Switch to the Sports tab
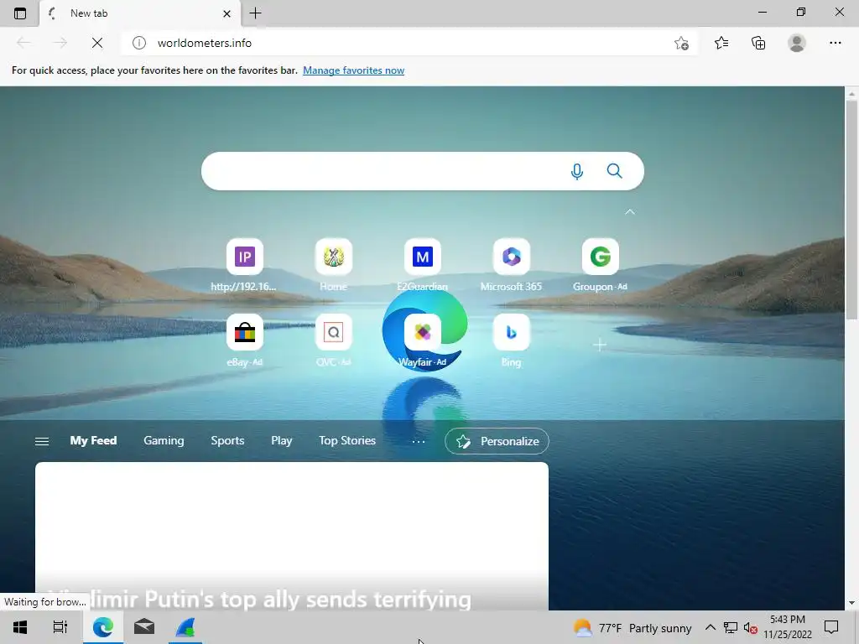 pyautogui.click(x=227, y=440)
